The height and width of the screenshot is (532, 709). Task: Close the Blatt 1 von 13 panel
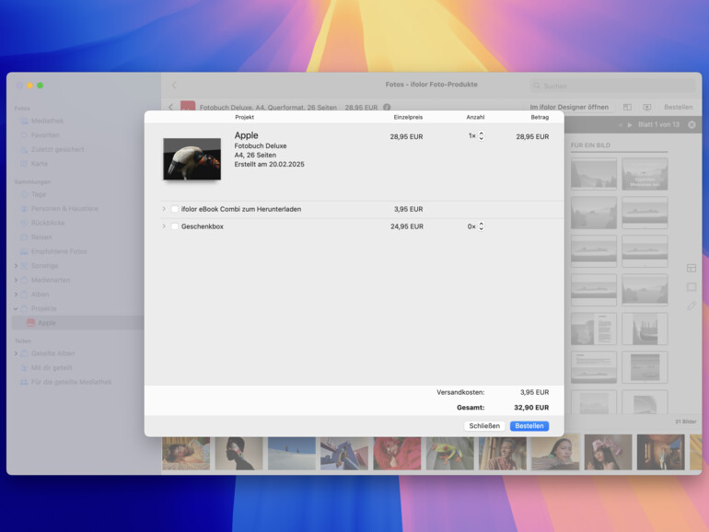coord(692,124)
